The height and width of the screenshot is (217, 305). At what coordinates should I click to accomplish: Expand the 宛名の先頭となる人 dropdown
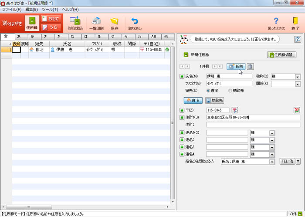coord(271,162)
